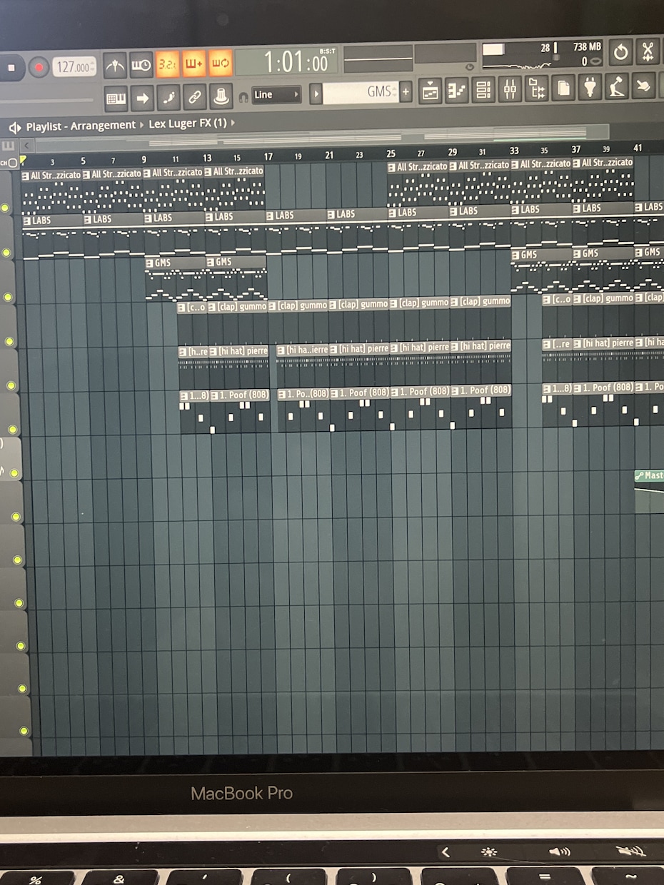Add a new pattern with the plus button

[406, 91]
